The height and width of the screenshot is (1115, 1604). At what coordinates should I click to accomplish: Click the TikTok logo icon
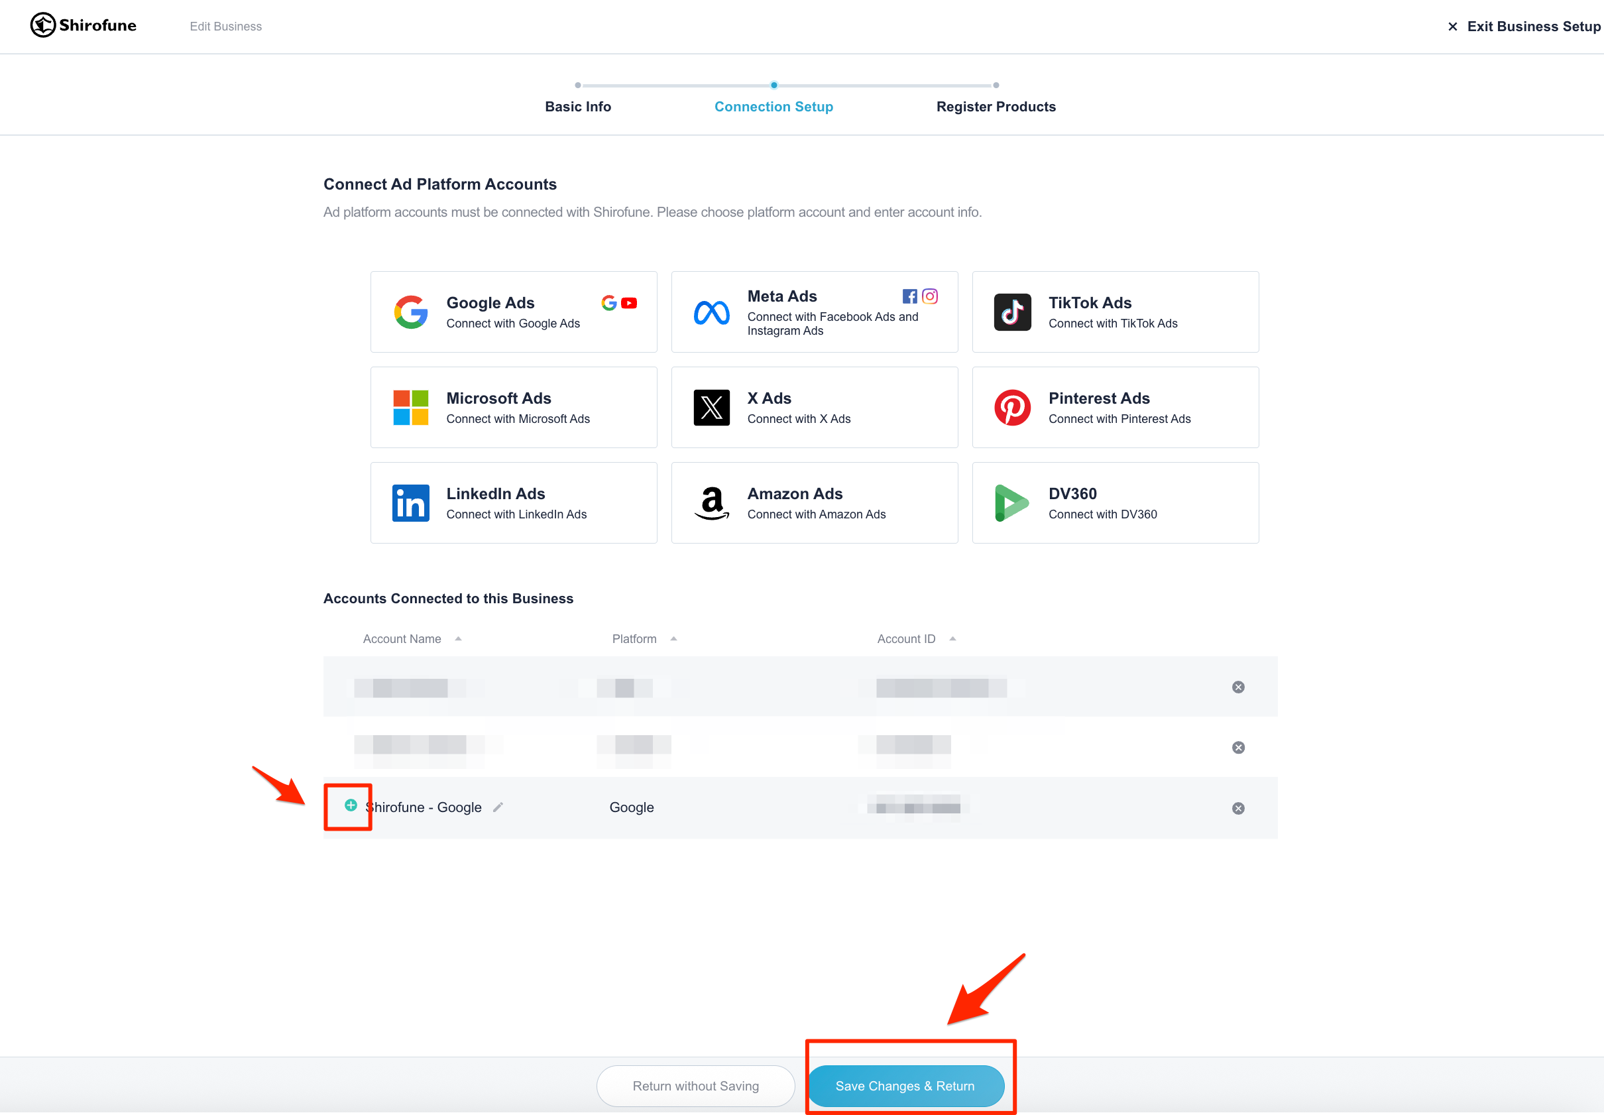(1012, 312)
